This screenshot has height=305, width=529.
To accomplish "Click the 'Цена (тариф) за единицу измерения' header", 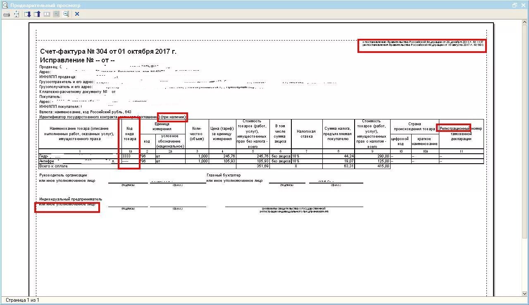I will coord(222,134).
